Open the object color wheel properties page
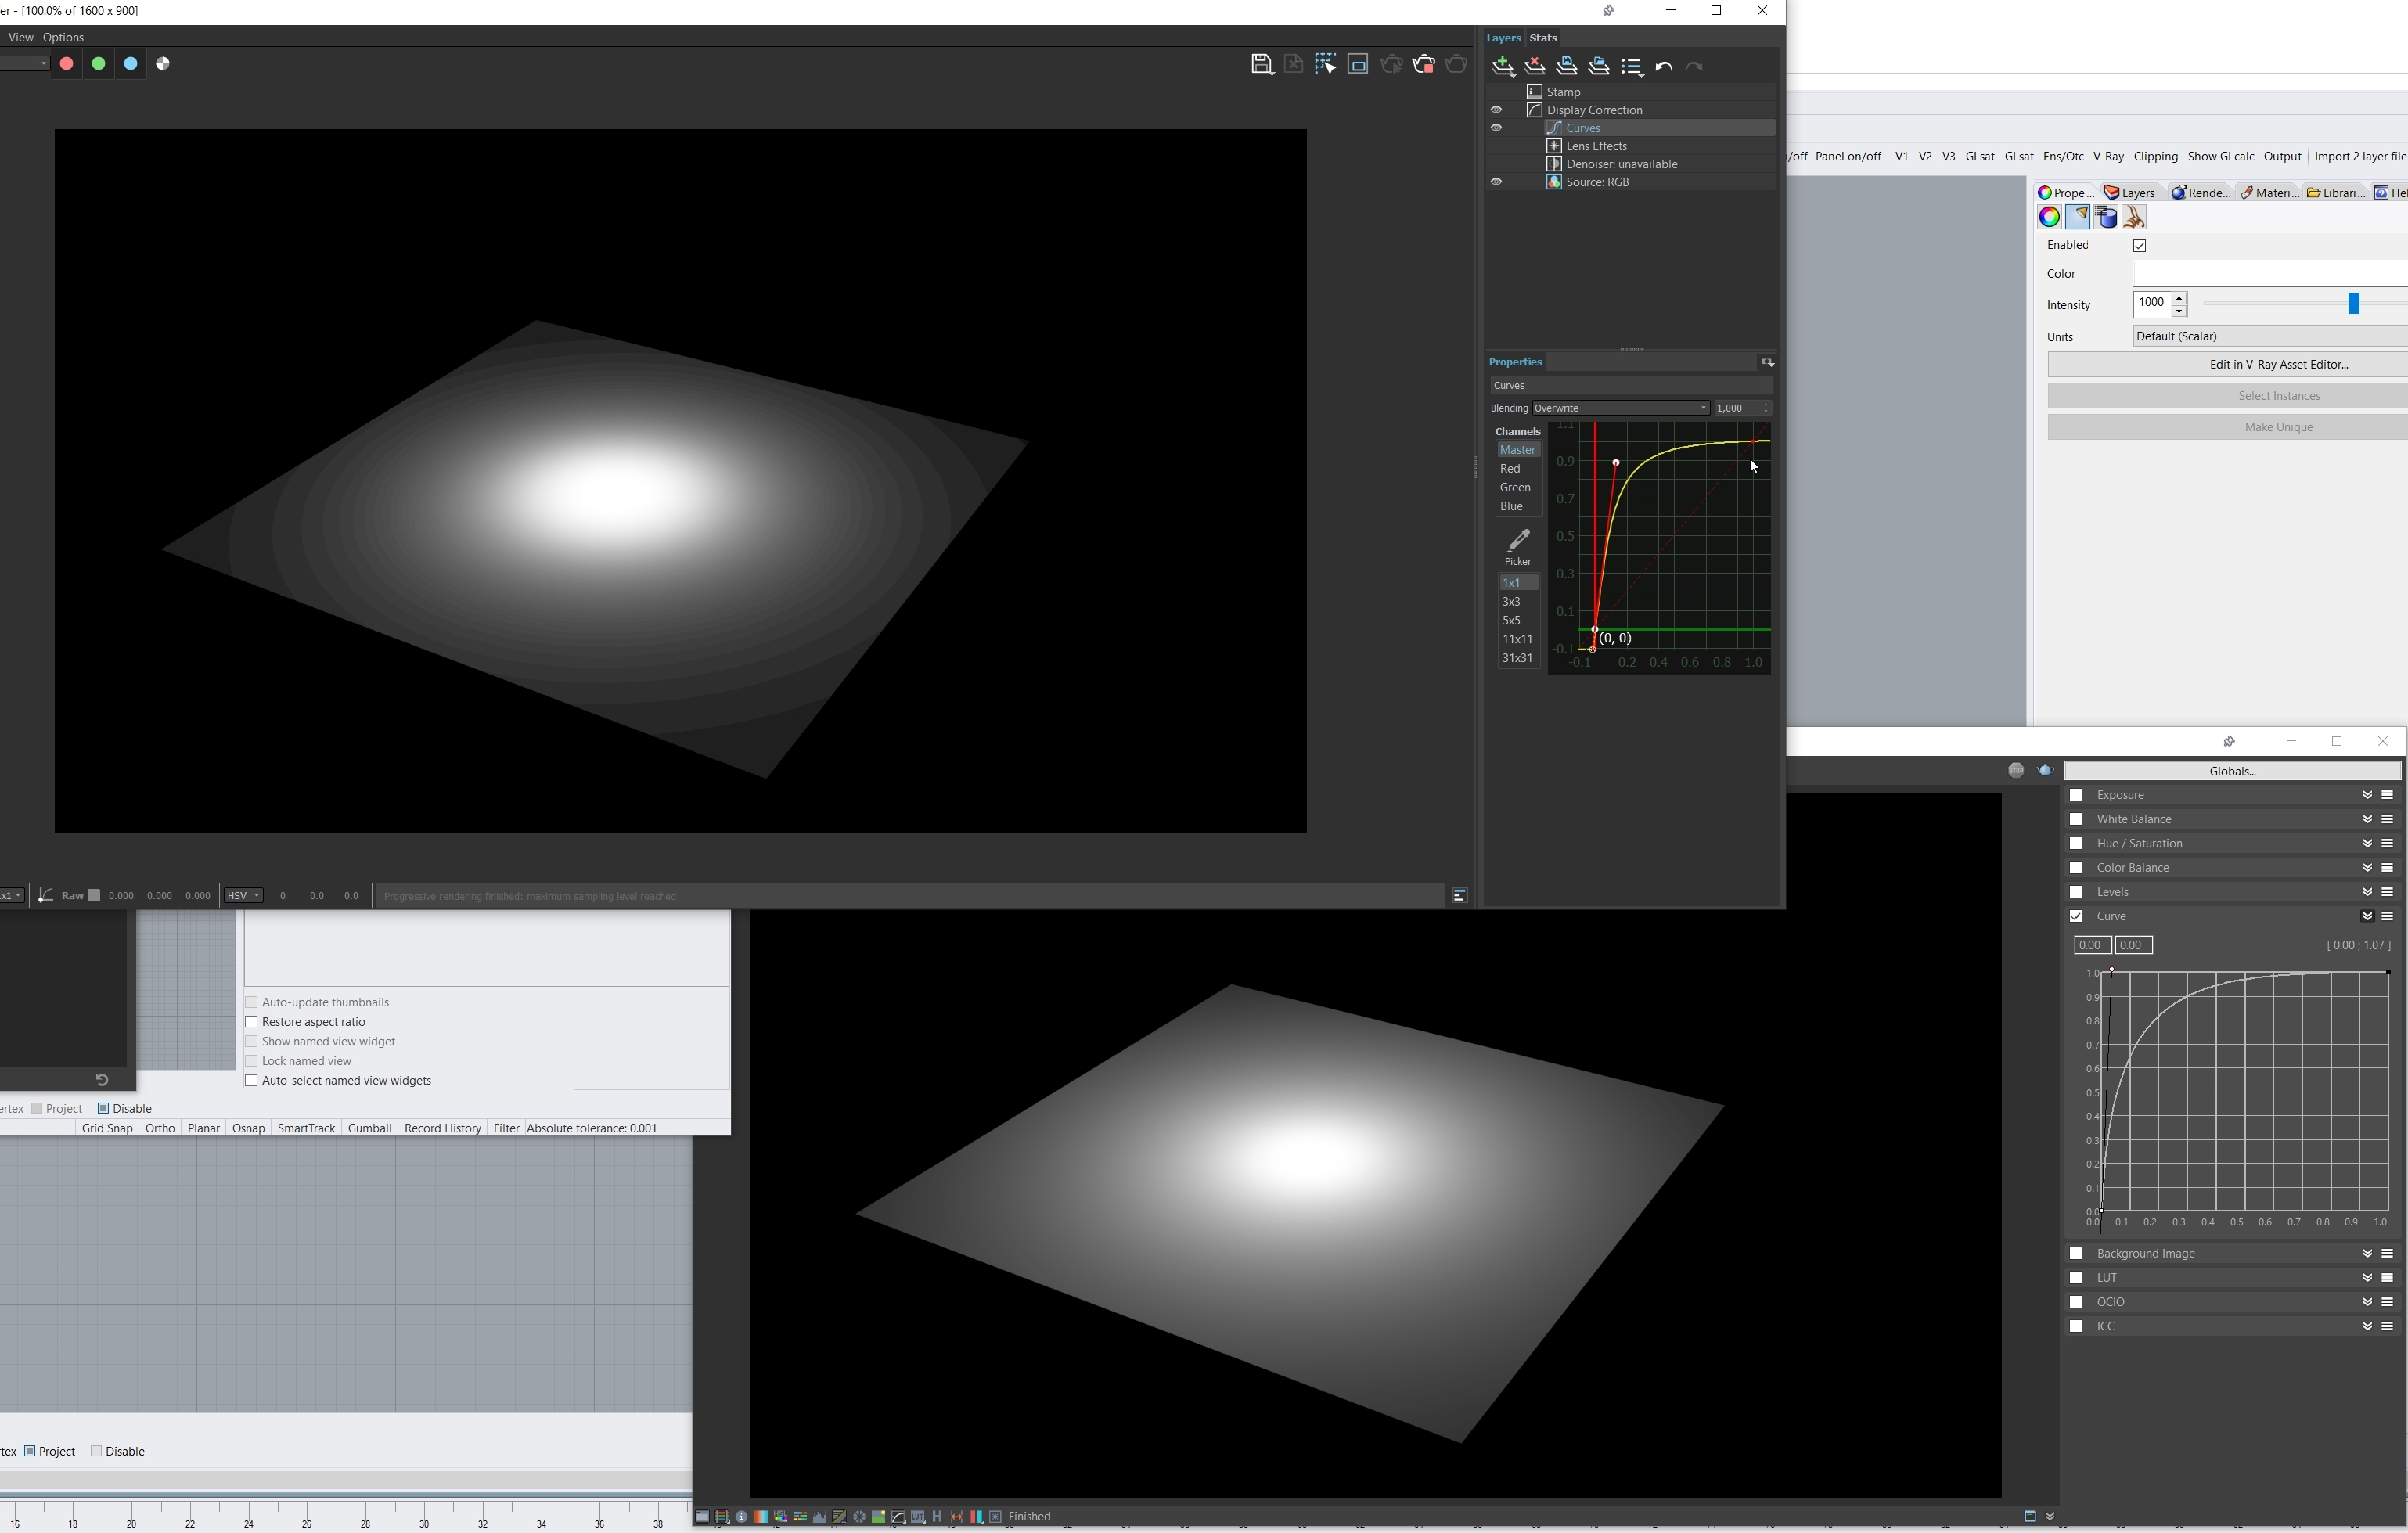This screenshot has height=1533, width=2408. click(2049, 217)
